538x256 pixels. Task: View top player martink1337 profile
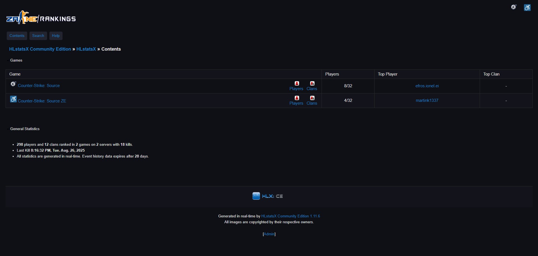tap(427, 100)
